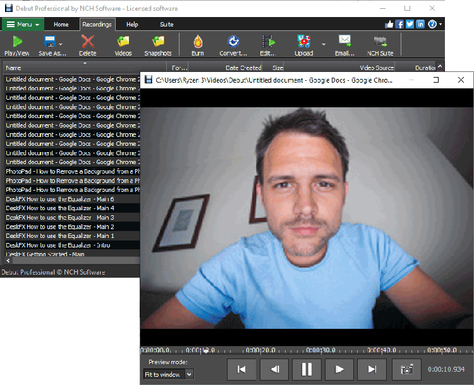
Task: Open the Snapshots folder icon
Action: pos(158,45)
